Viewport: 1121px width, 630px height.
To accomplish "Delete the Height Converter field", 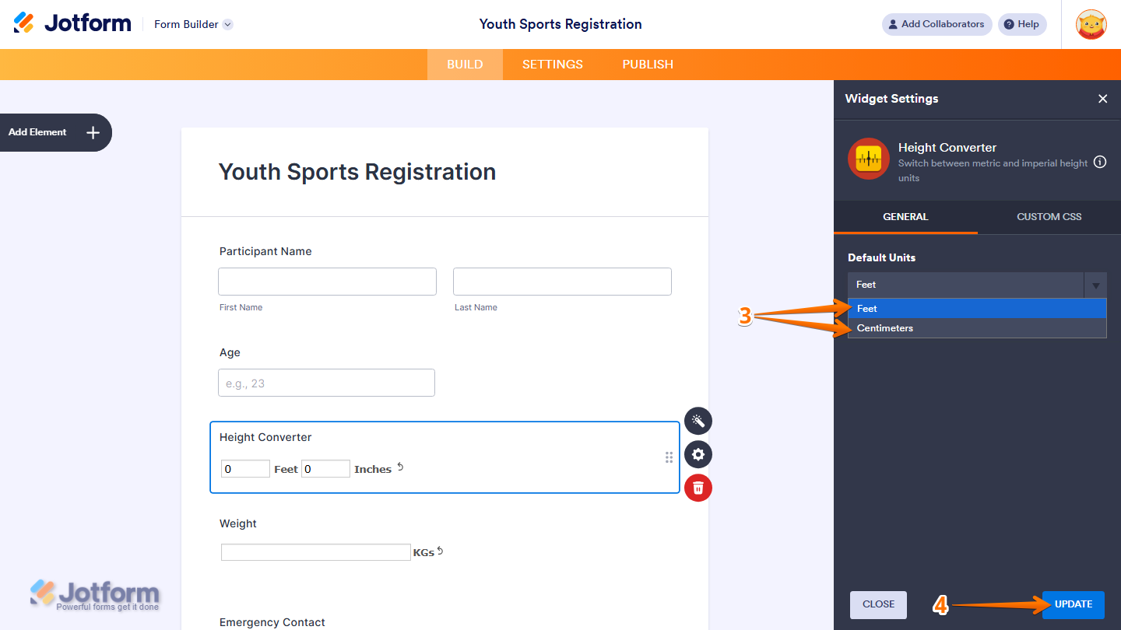I will pos(698,488).
